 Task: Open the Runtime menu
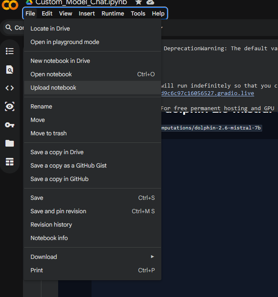coord(112,13)
